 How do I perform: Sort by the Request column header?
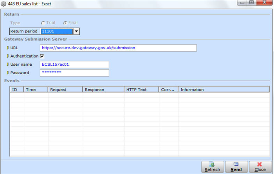tap(65, 90)
